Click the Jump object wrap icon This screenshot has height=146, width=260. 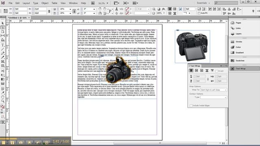click(207, 71)
